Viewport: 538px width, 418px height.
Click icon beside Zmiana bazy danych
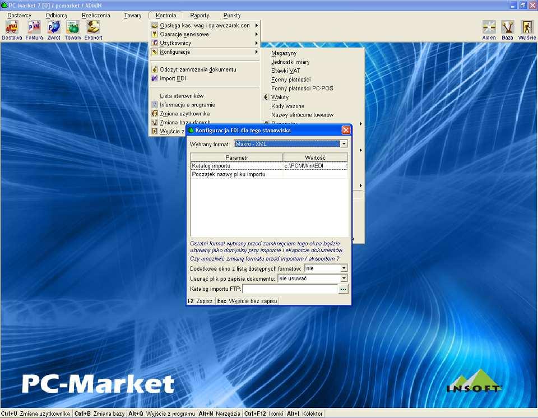(x=155, y=123)
